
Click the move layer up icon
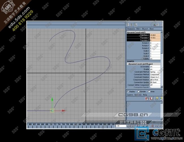pyautogui.click(x=147, y=99)
